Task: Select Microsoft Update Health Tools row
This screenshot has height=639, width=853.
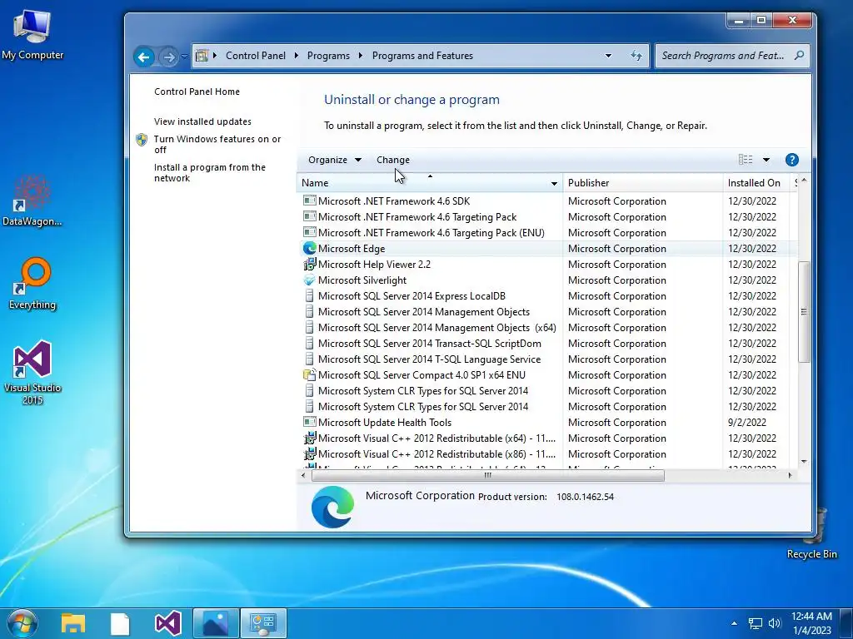Action: pyautogui.click(x=548, y=422)
